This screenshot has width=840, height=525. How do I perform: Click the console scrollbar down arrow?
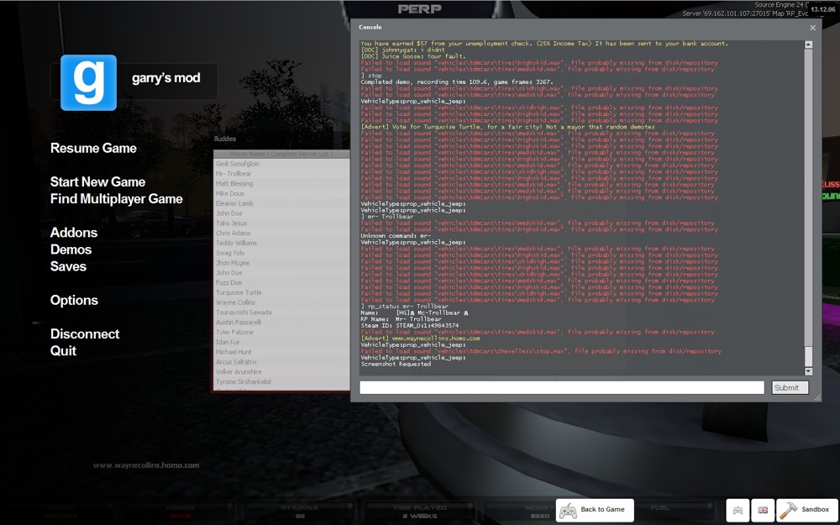click(808, 370)
